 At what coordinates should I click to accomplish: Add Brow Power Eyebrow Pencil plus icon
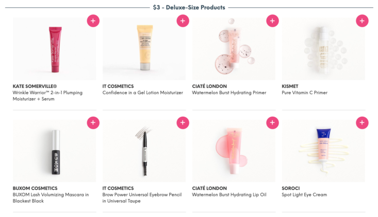183,123
